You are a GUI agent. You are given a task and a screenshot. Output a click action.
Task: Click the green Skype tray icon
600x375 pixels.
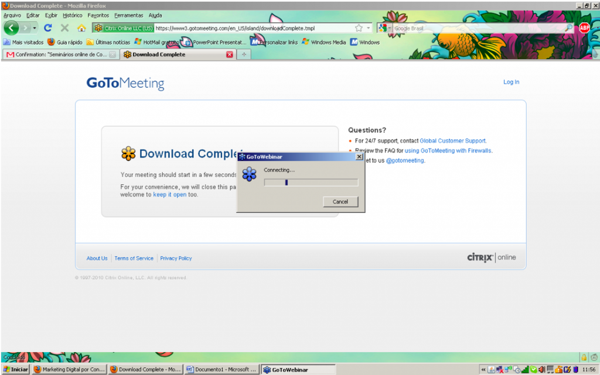(x=533, y=369)
